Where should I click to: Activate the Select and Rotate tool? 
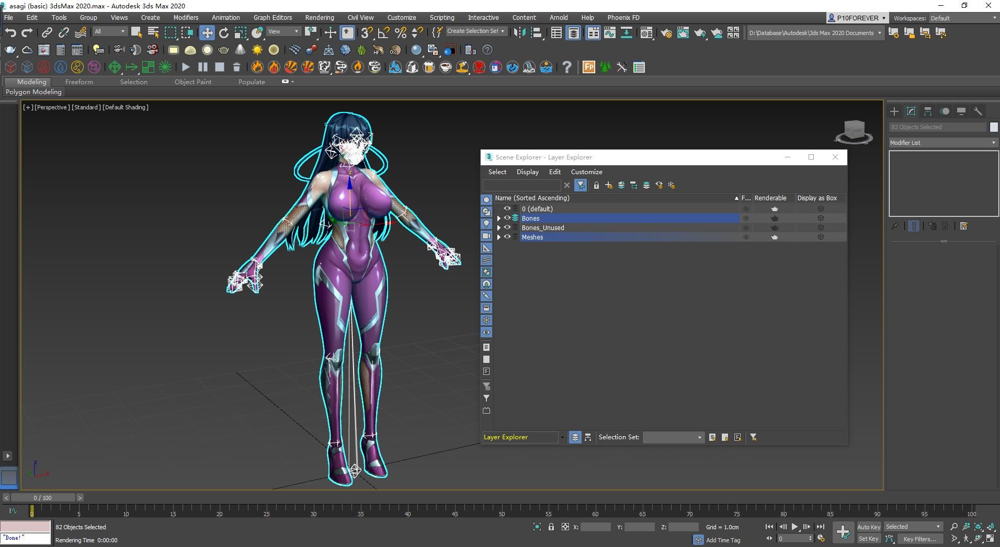click(x=224, y=32)
